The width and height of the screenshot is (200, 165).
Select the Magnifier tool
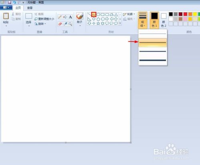(70, 24)
